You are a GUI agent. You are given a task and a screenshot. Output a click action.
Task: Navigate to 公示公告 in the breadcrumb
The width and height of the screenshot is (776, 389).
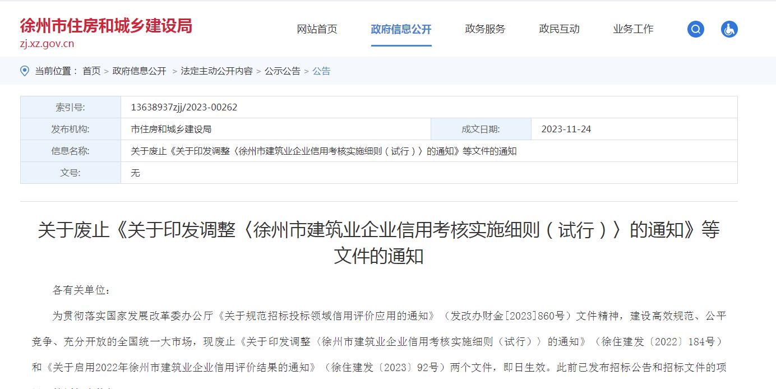click(x=282, y=71)
